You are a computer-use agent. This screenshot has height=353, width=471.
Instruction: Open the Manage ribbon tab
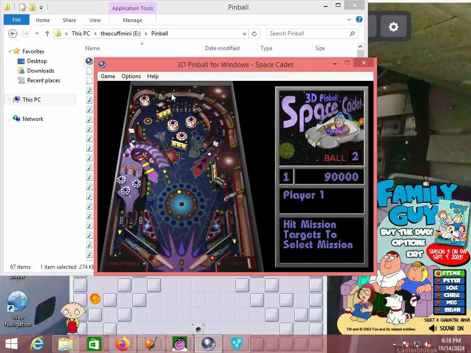click(x=132, y=20)
